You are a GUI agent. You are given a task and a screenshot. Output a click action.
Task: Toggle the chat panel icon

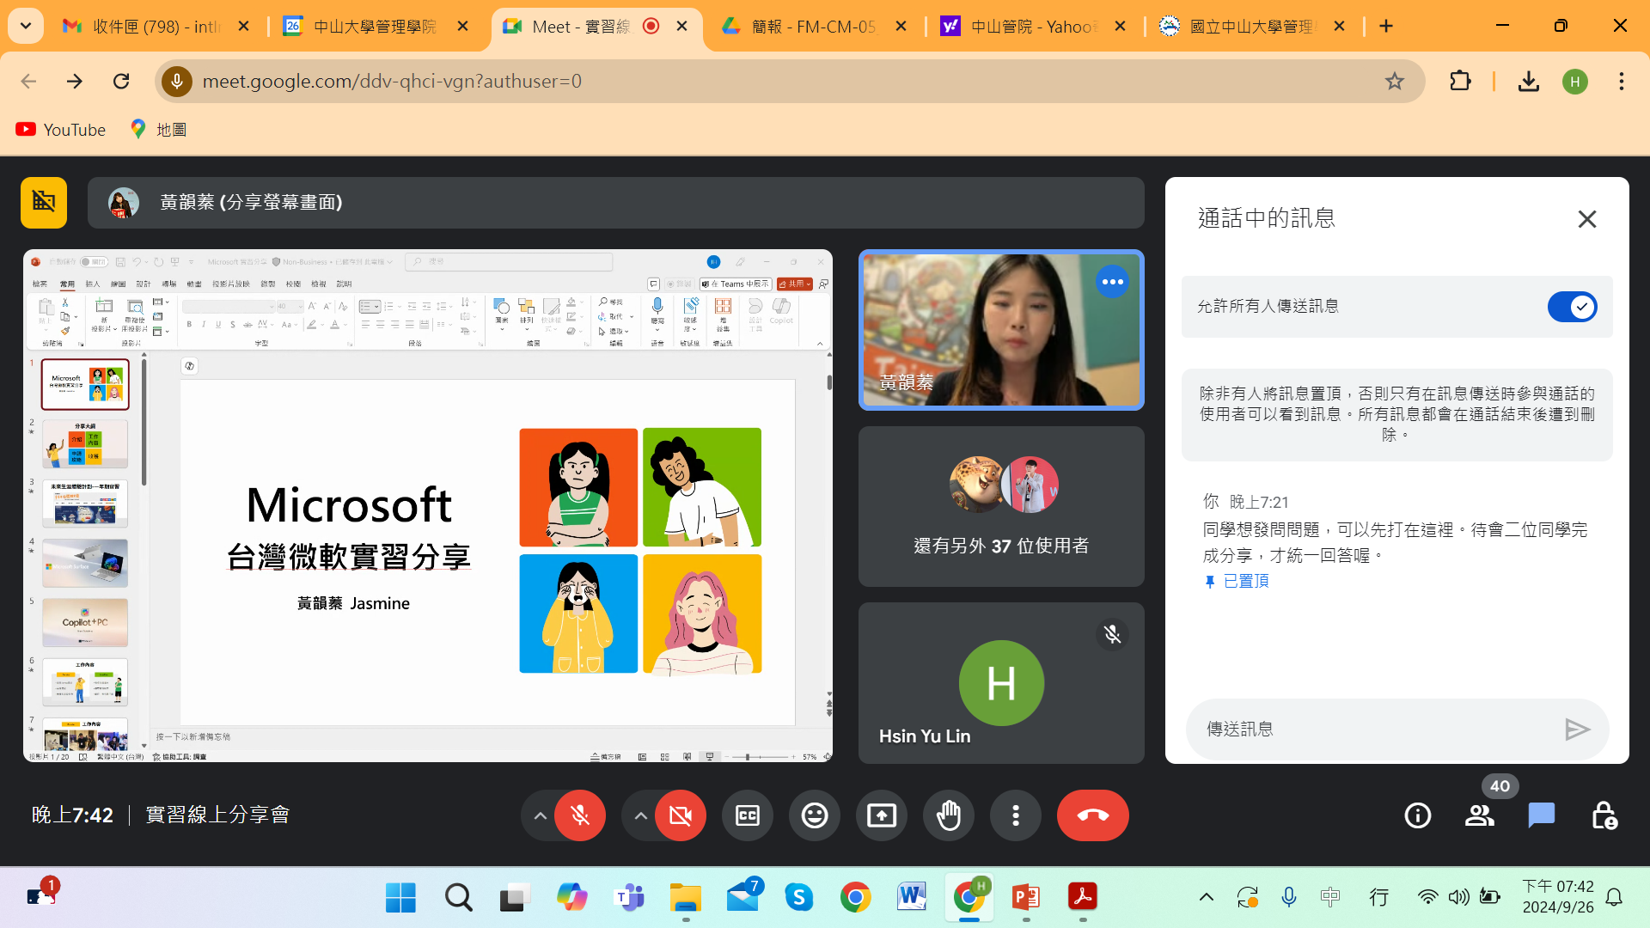[x=1542, y=815]
